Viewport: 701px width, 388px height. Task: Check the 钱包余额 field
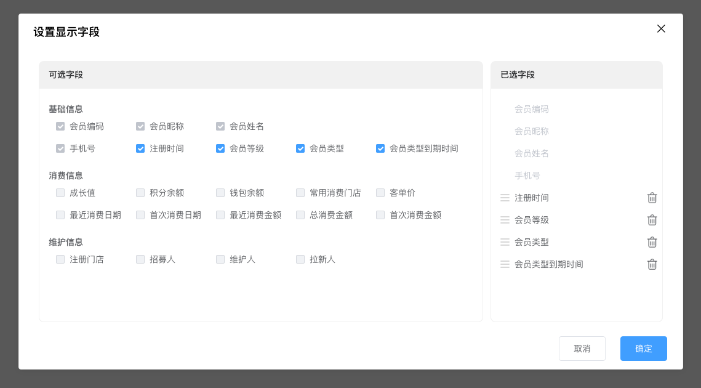(x=220, y=193)
